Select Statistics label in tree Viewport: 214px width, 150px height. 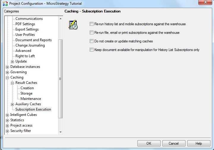[x=17, y=120]
